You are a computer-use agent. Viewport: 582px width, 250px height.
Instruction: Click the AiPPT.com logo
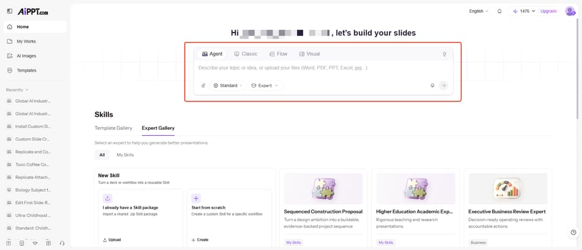[x=32, y=12]
